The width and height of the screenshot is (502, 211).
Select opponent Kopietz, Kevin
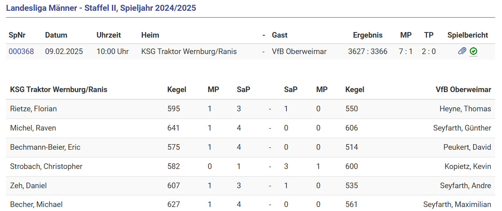point(467,167)
